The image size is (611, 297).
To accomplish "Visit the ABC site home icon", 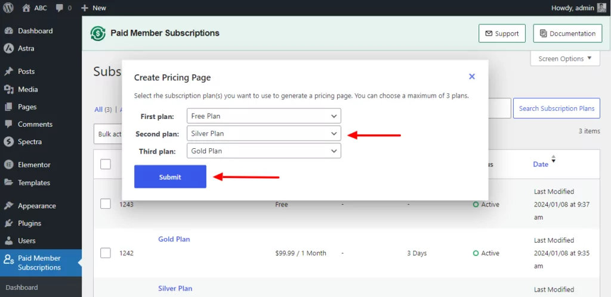I will pyautogui.click(x=26, y=8).
